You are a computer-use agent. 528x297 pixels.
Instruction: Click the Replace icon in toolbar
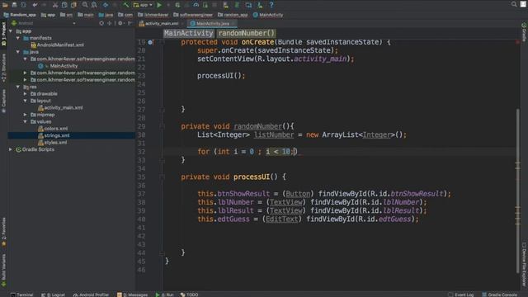pos(94,5)
